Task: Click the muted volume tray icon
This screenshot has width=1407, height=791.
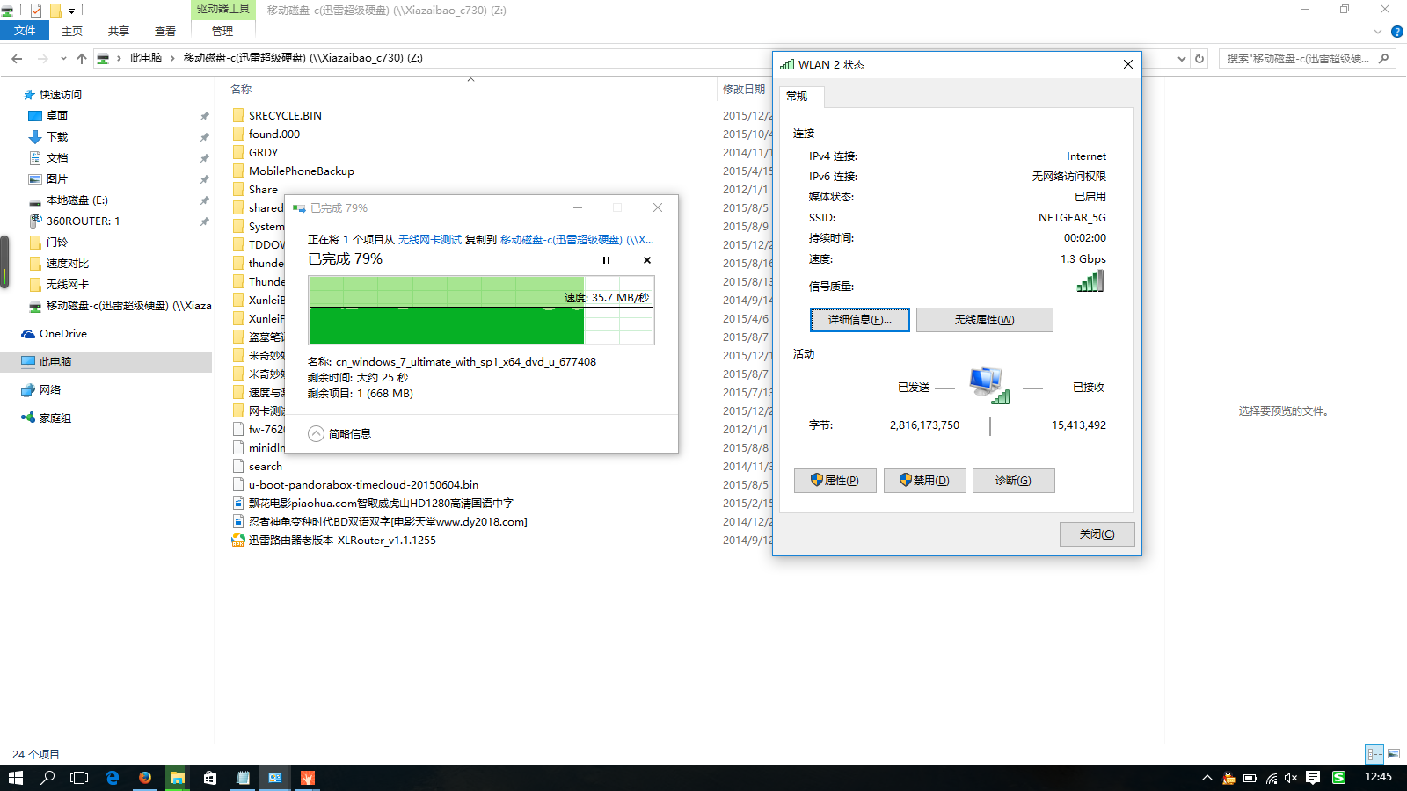Action: [x=1292, y=778]
